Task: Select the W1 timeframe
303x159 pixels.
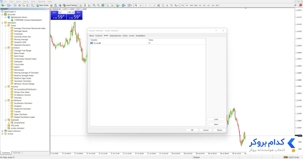Action: tap(213, 5)
